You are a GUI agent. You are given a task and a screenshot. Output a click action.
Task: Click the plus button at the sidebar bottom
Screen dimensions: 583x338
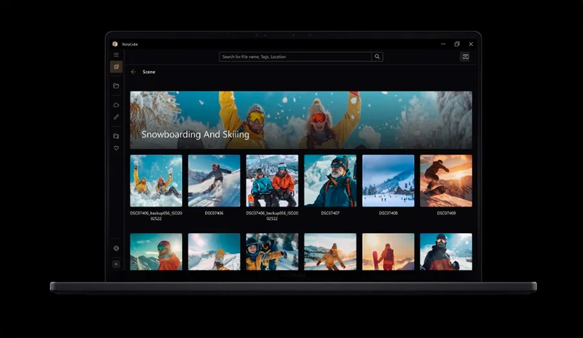[116, 264]
